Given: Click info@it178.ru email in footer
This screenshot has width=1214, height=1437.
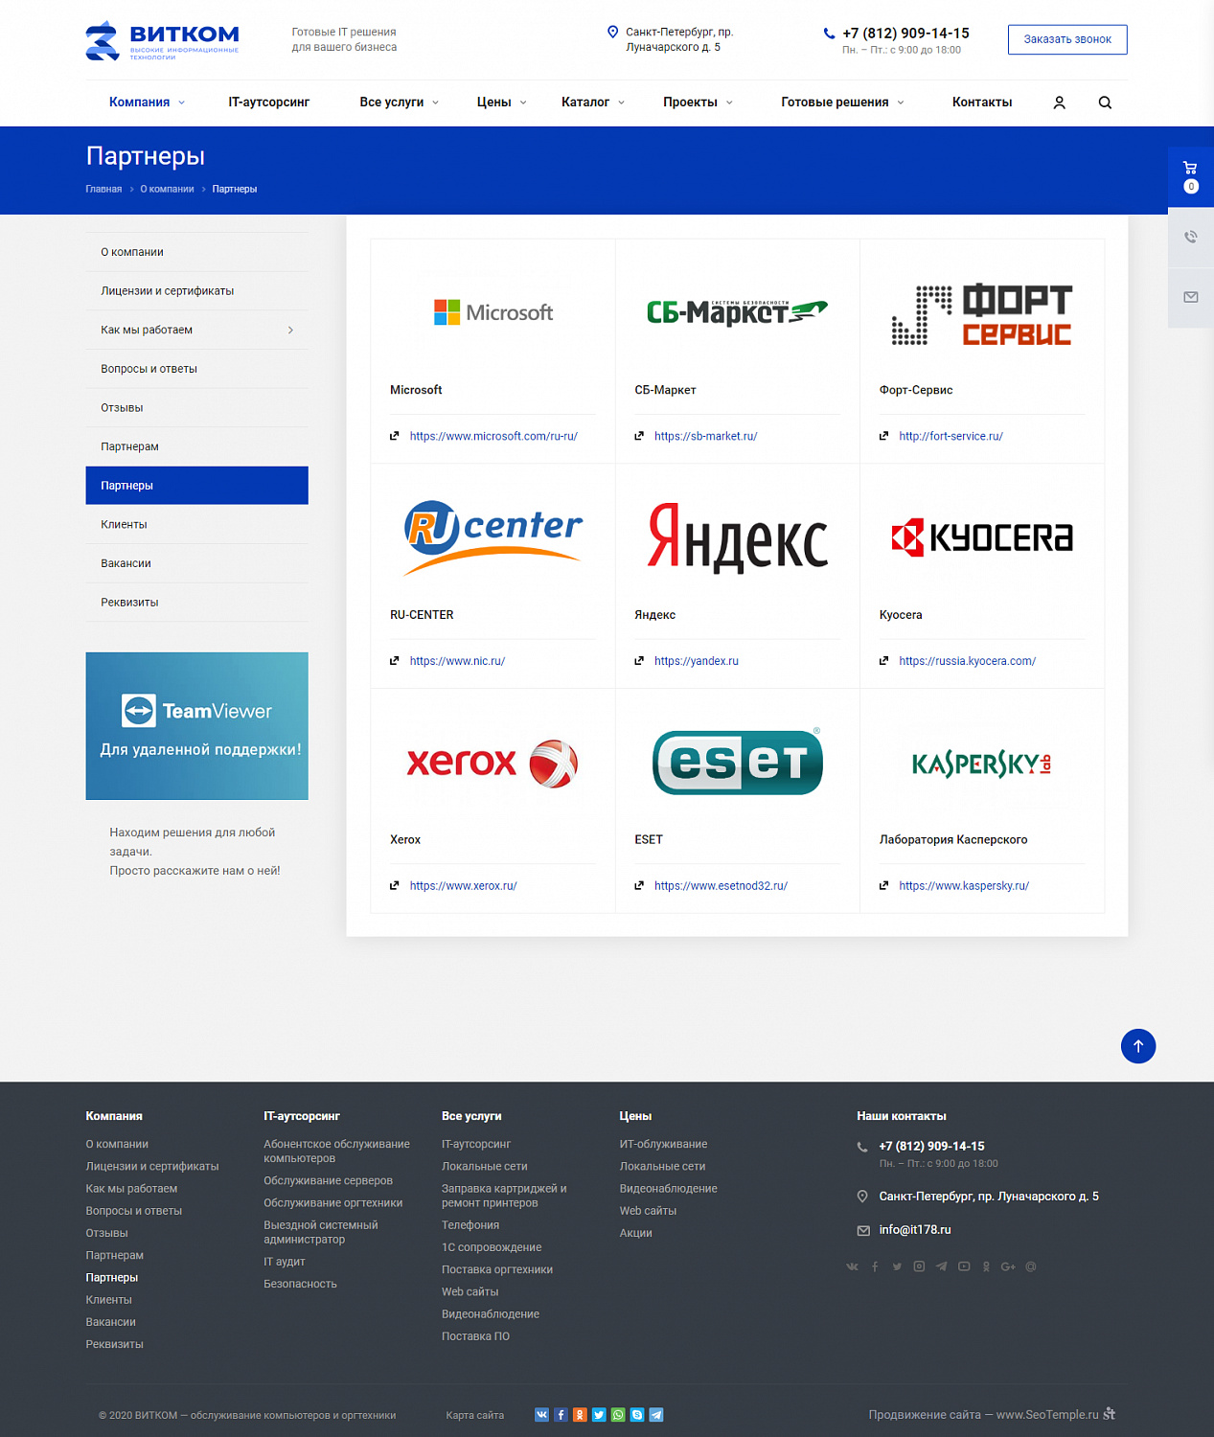Looking at the screenshot, I should [915, 1230].
